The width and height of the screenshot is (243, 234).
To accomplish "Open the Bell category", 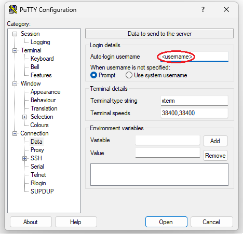I will [x=35, y=67].
